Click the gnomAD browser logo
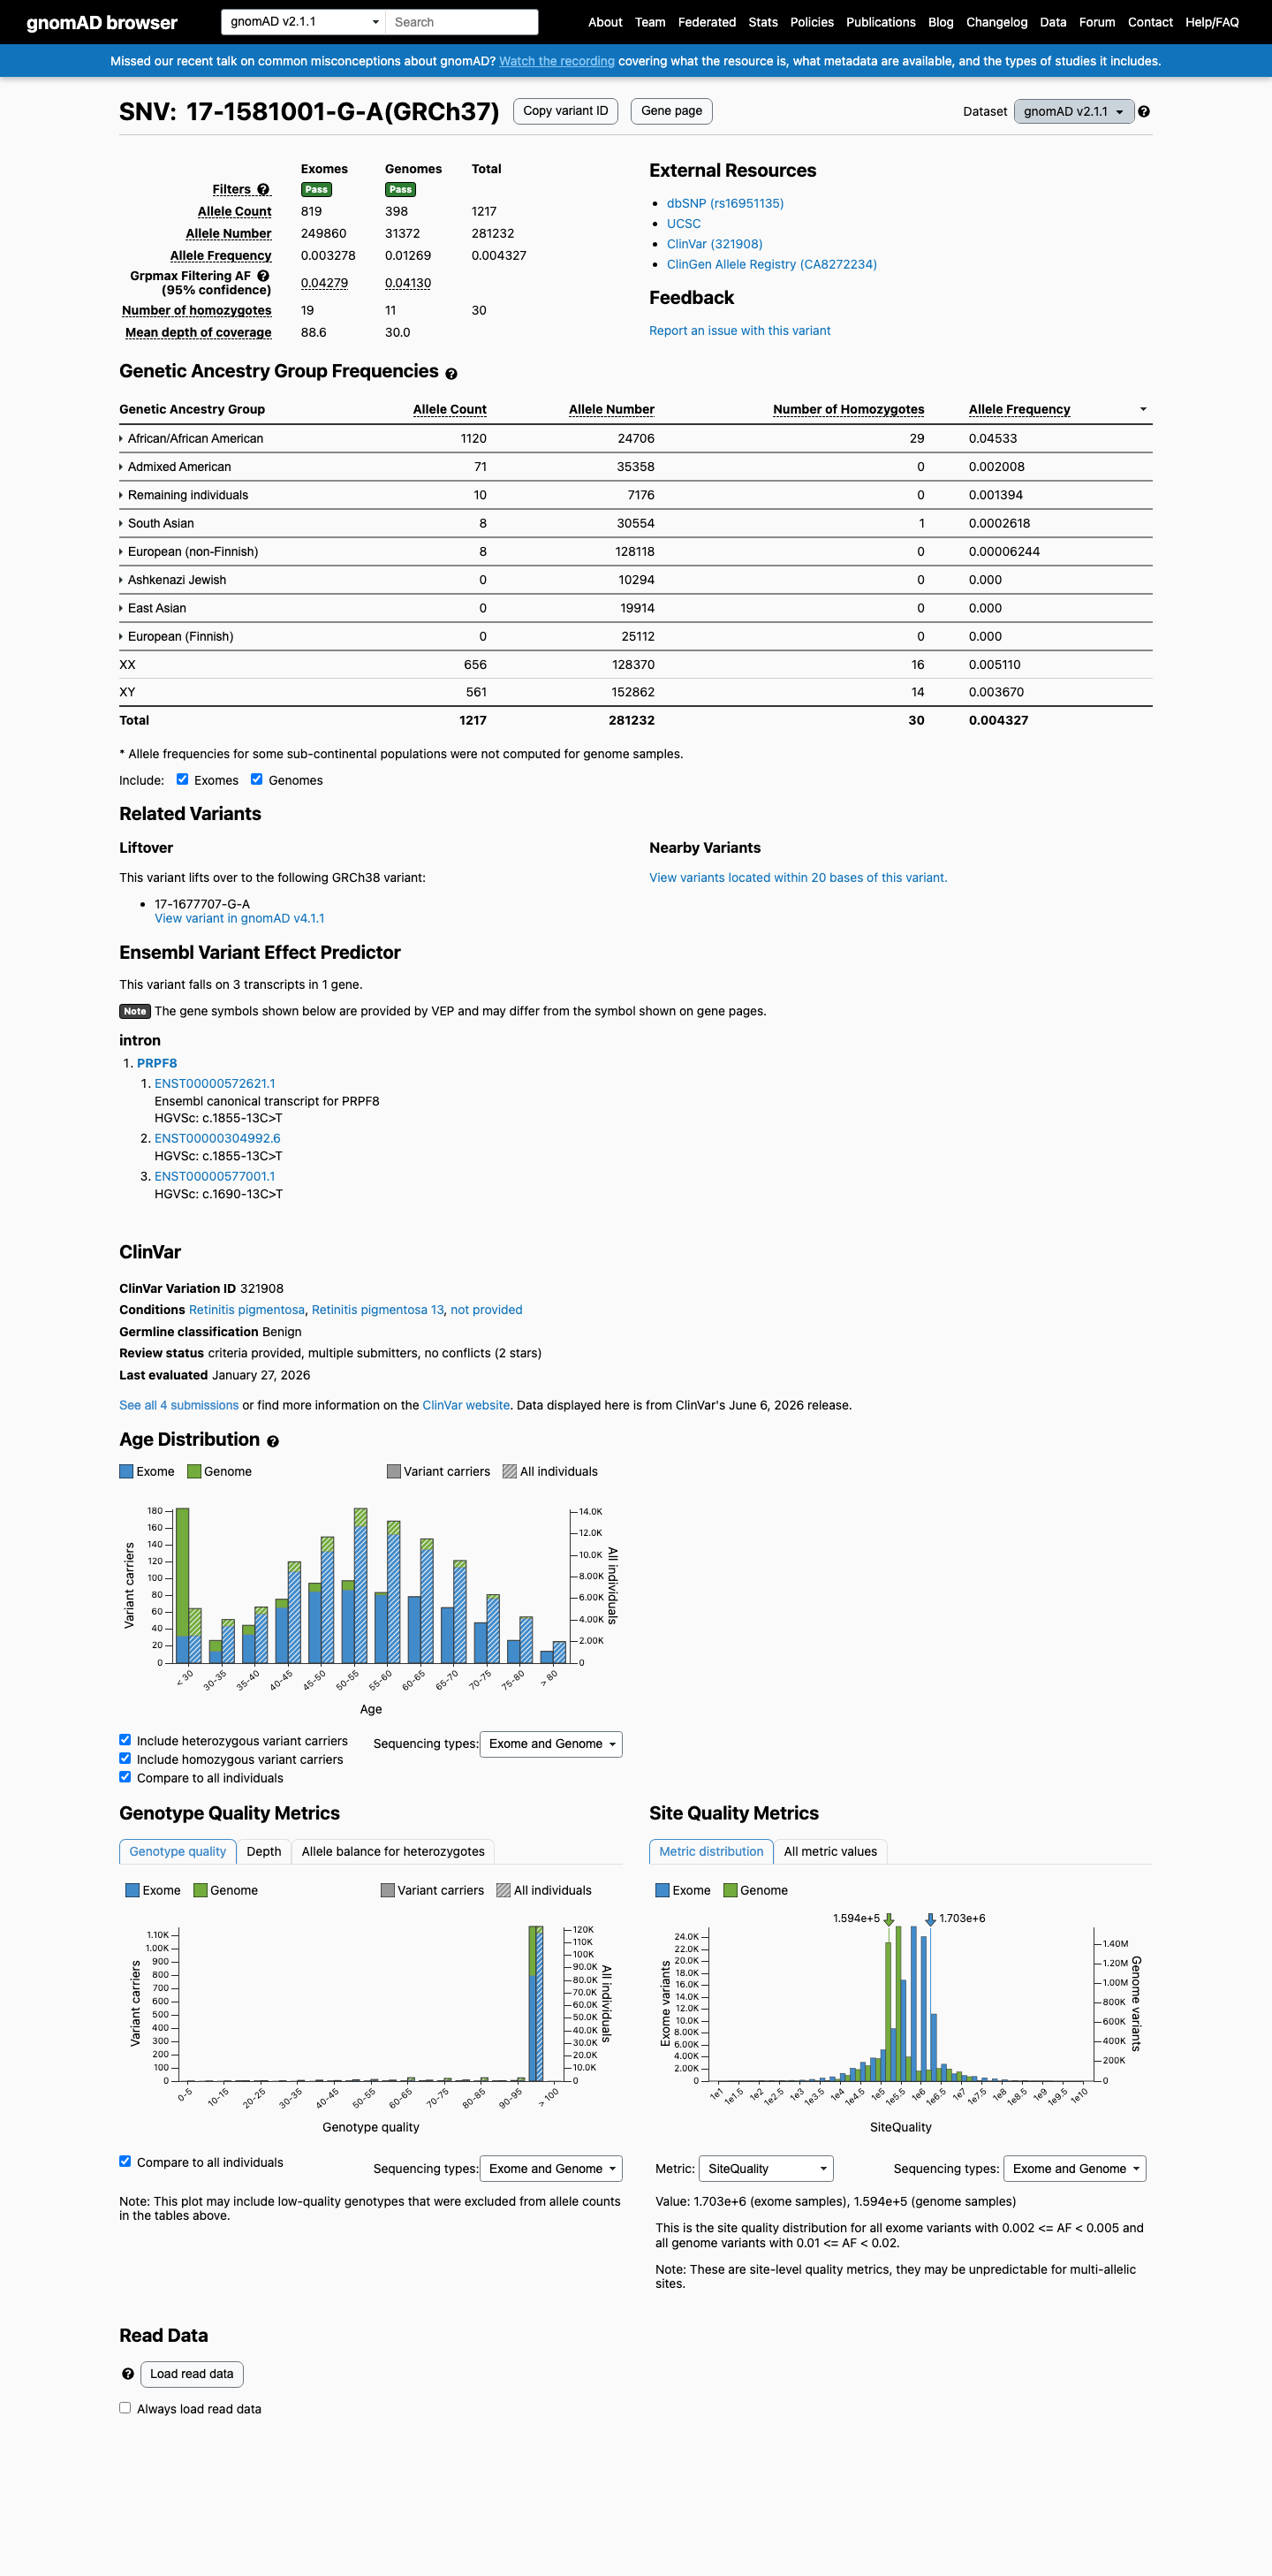 [102, 22]
